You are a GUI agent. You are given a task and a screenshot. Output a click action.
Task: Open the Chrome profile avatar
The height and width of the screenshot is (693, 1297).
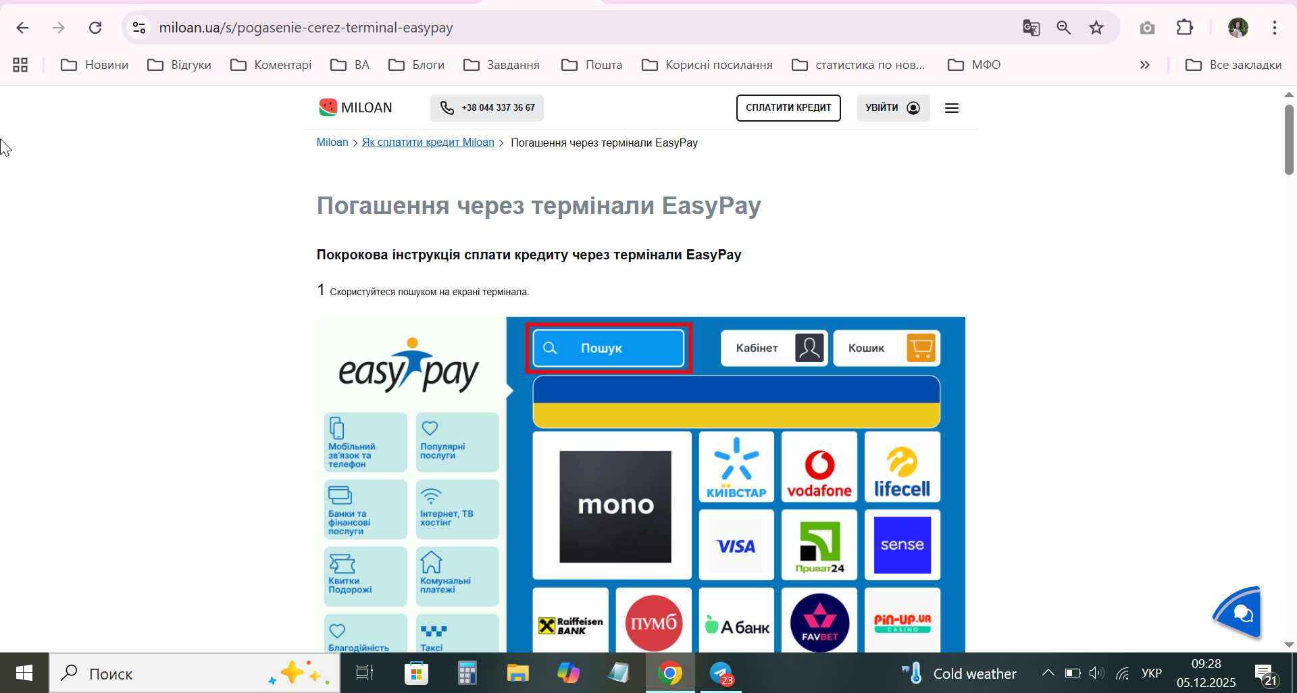pyautogui.click(x=1238, y=28)
